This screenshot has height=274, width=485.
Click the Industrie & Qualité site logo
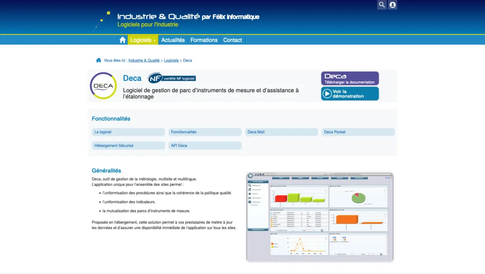(188, 17)
